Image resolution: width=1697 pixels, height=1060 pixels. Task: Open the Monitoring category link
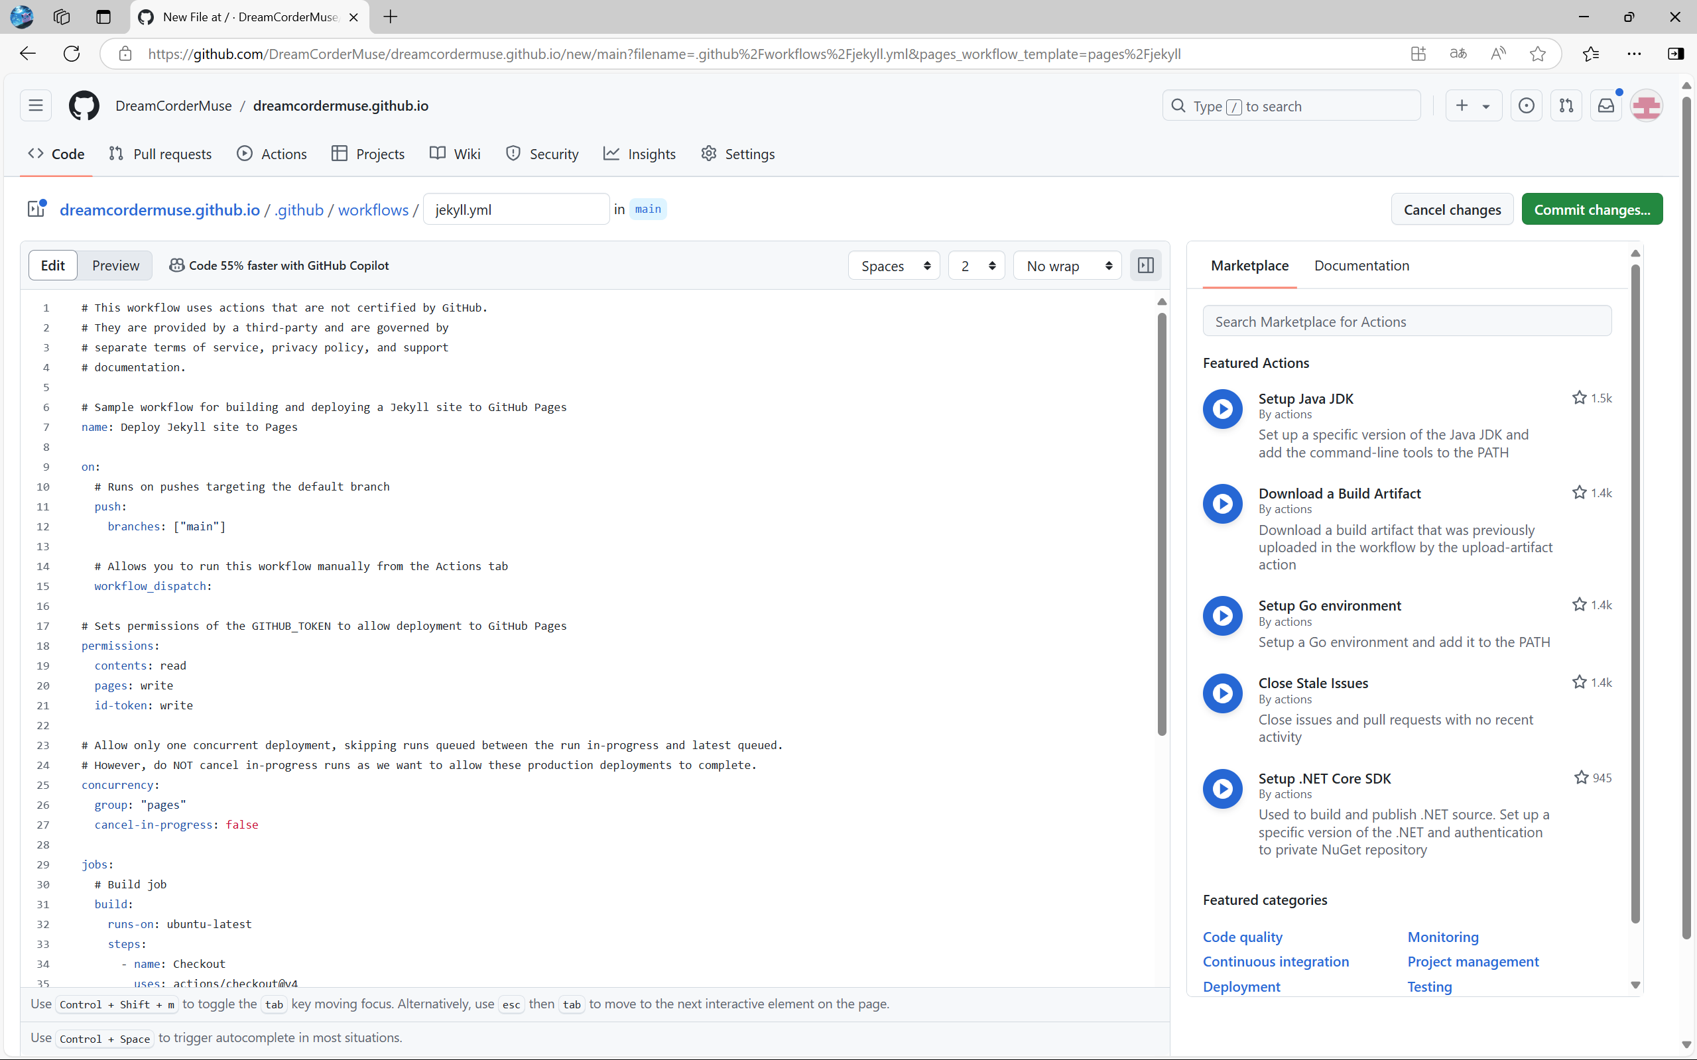tap(1442, 937)
